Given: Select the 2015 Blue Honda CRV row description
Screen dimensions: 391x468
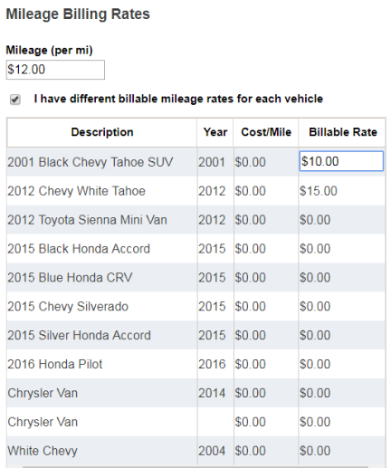Looking at the screenshot, I should pyautogui.click(x=70, y=278).
